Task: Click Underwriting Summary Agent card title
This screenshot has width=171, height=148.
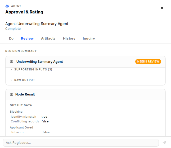Action: pyautogui.click(x=40, y=62)
